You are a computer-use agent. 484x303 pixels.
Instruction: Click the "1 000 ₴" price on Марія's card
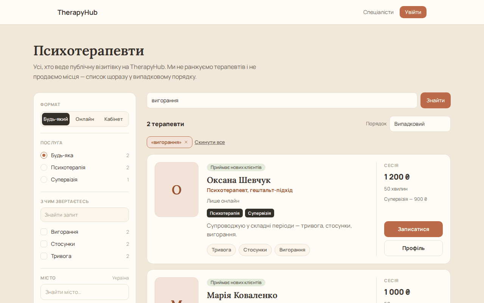[397, 292]
